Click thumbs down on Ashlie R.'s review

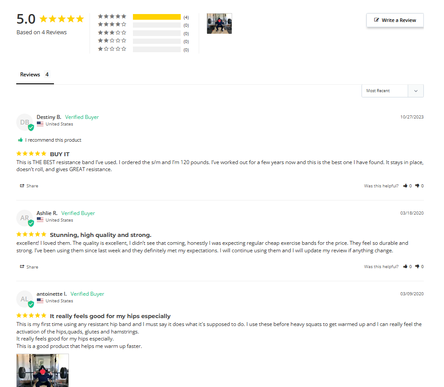point(417,266)
